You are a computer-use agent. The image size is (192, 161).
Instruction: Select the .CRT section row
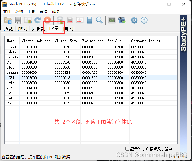[x=91, y=78]
